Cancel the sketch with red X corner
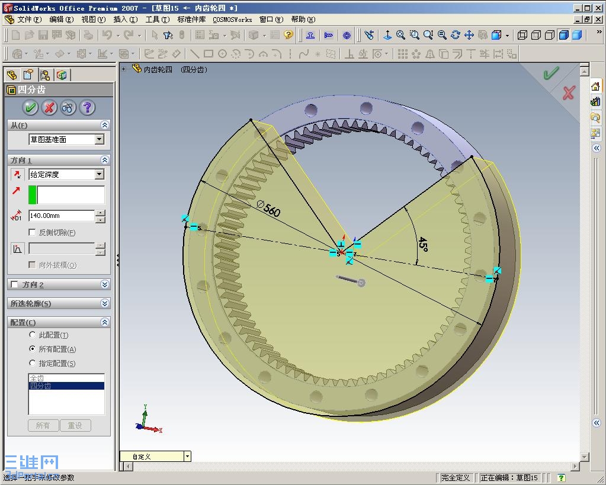The width and height of the screenshot is (606, 485). click(x=569, y=93)
